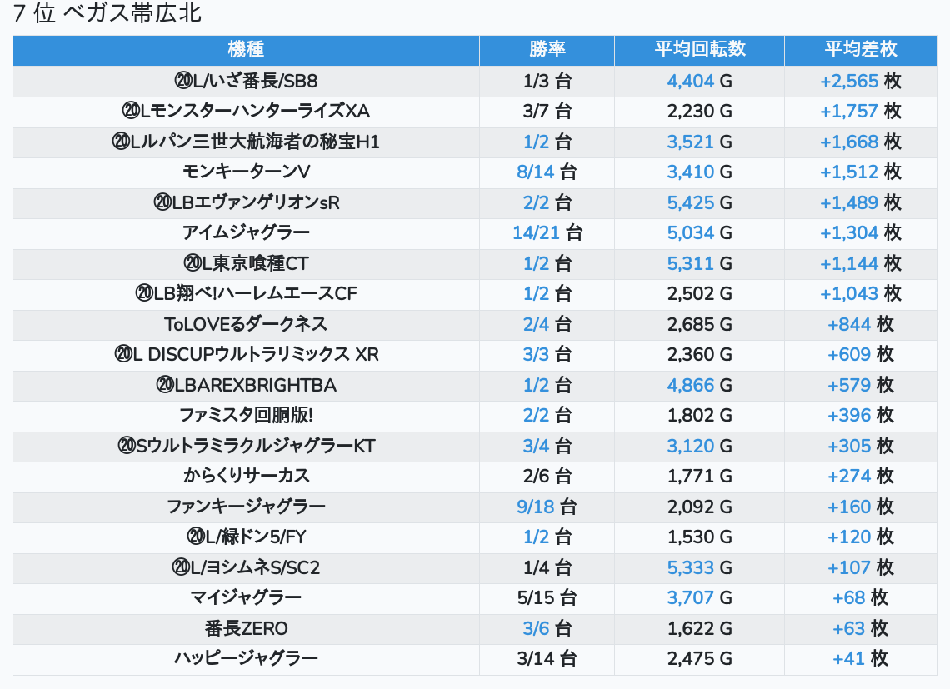The width and height of the screenshot is (950, 689).
Task: Click the +1,304 枚 difference value
Action: click(860, 232)
